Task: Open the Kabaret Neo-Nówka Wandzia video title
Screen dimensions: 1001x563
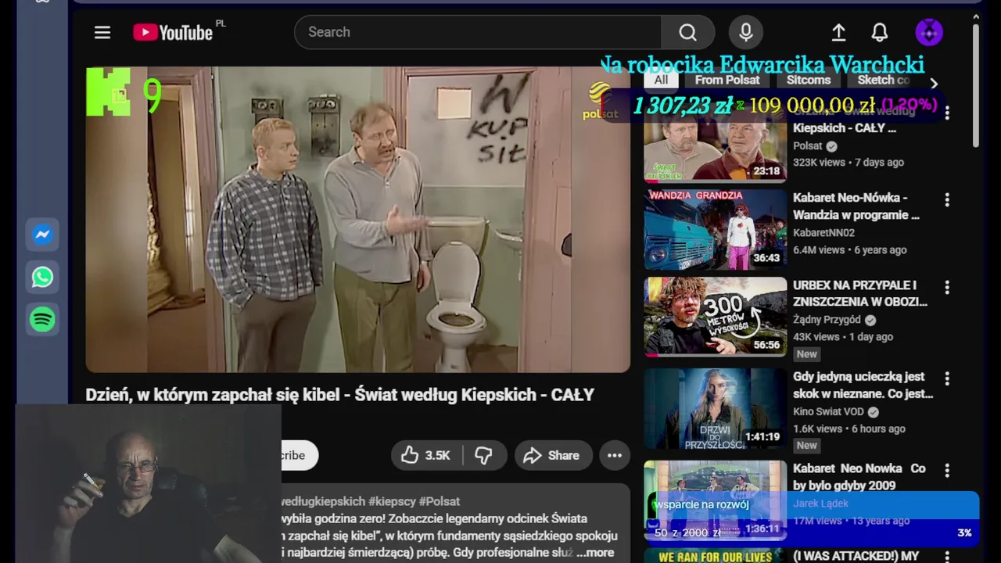Action: [x=856, y=206]
